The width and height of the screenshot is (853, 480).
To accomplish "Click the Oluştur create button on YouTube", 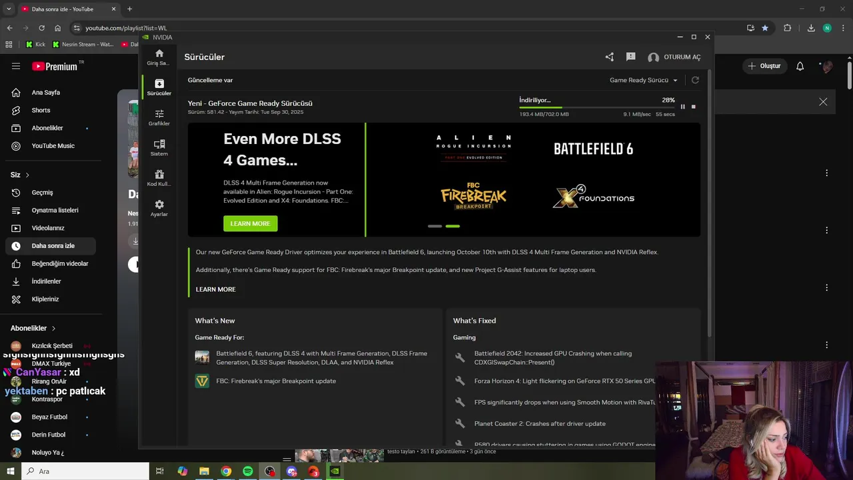I will click(764, 66).
